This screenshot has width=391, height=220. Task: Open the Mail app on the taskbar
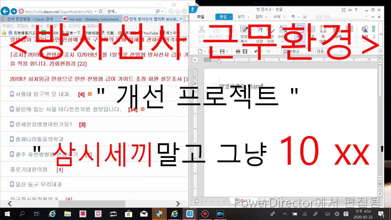tap(144, 214)
